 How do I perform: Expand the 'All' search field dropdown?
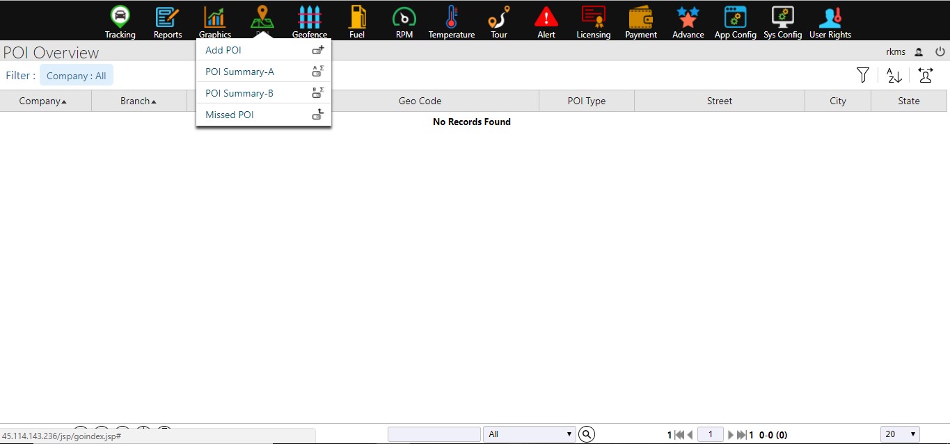(x=530, y=434)
